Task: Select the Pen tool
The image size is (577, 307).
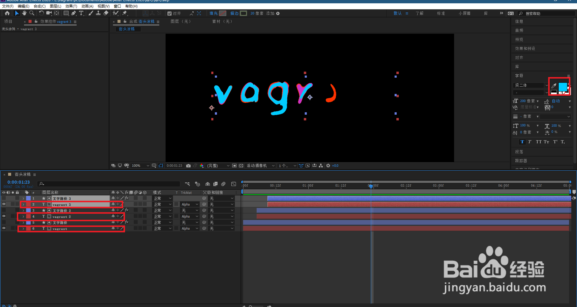Action: 74,13
